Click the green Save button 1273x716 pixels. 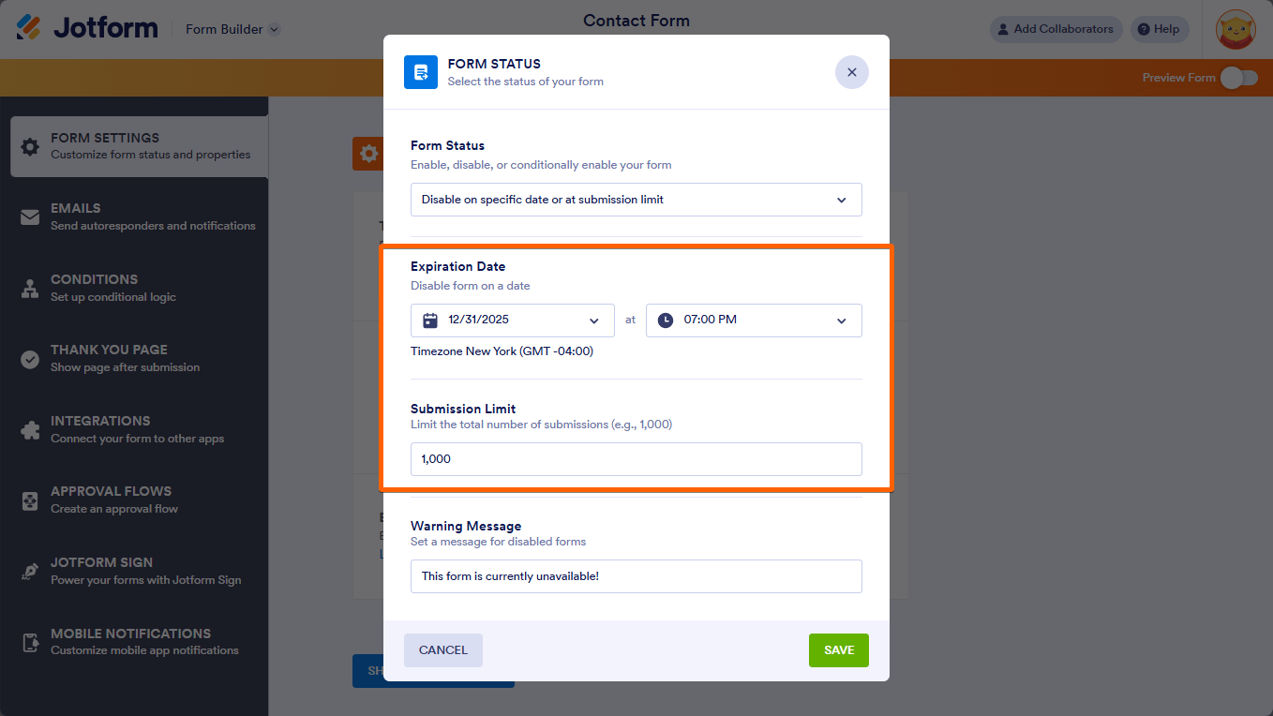838,650
